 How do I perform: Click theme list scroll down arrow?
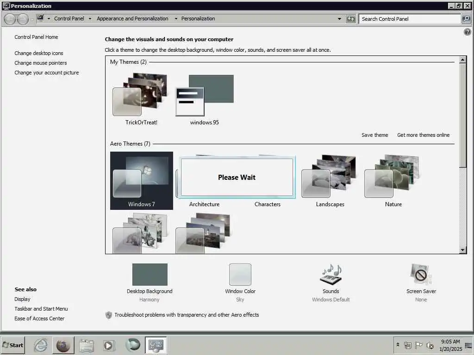pos(462,250)
